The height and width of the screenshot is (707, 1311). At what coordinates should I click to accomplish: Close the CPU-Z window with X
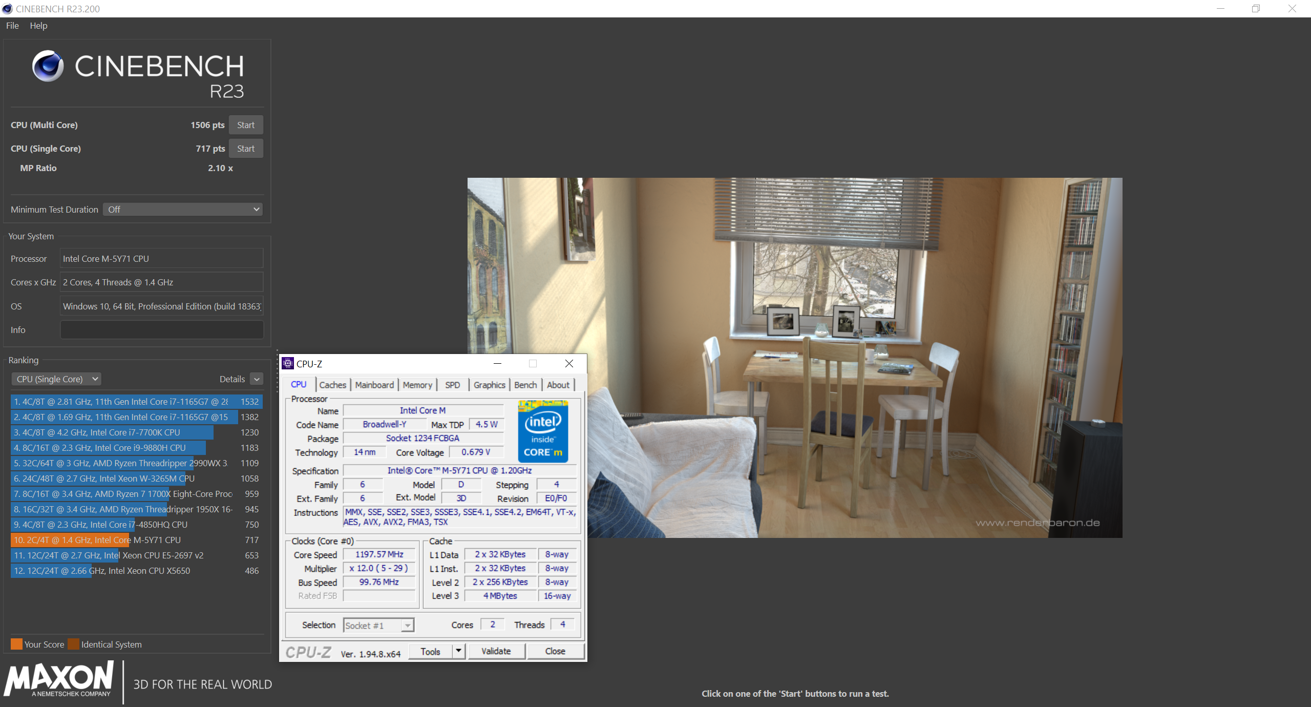569,364
